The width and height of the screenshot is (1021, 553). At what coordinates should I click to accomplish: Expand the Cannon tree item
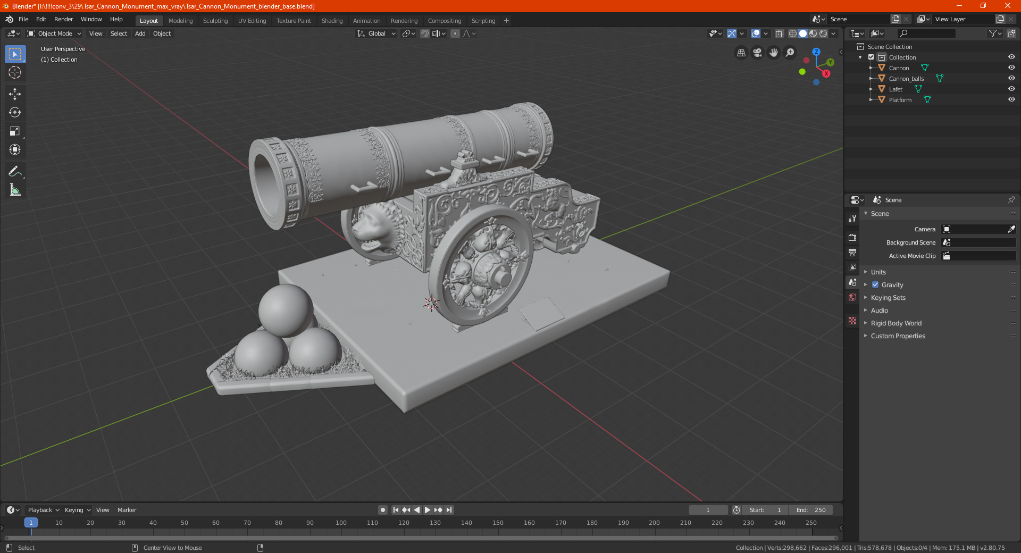tap(871, 68)
